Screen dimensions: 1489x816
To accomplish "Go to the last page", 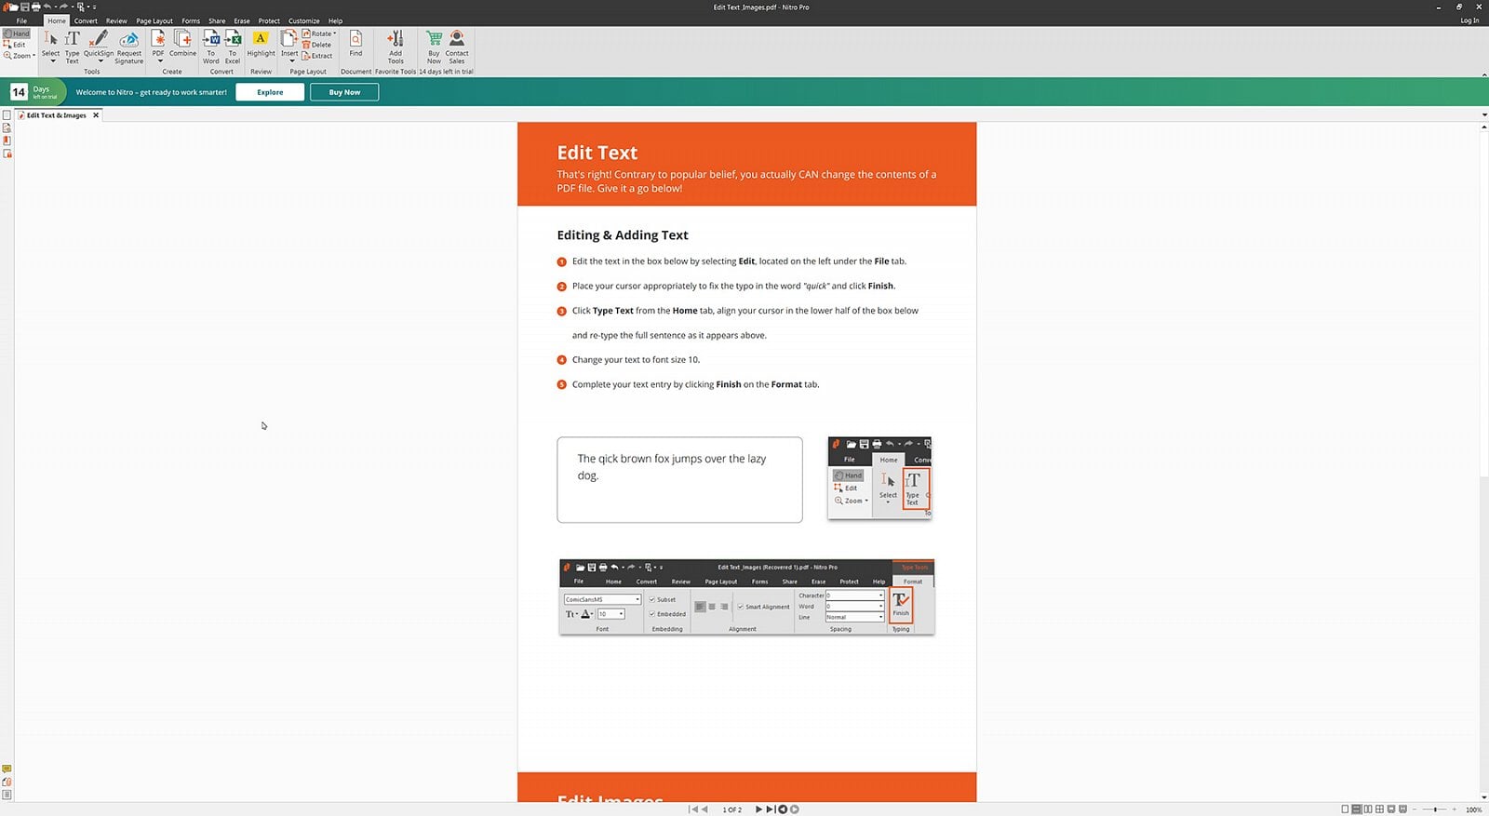I will click(771, 809).
